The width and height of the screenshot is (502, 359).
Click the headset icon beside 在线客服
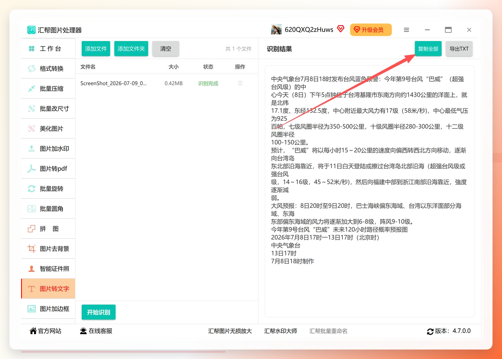(83, 331)
